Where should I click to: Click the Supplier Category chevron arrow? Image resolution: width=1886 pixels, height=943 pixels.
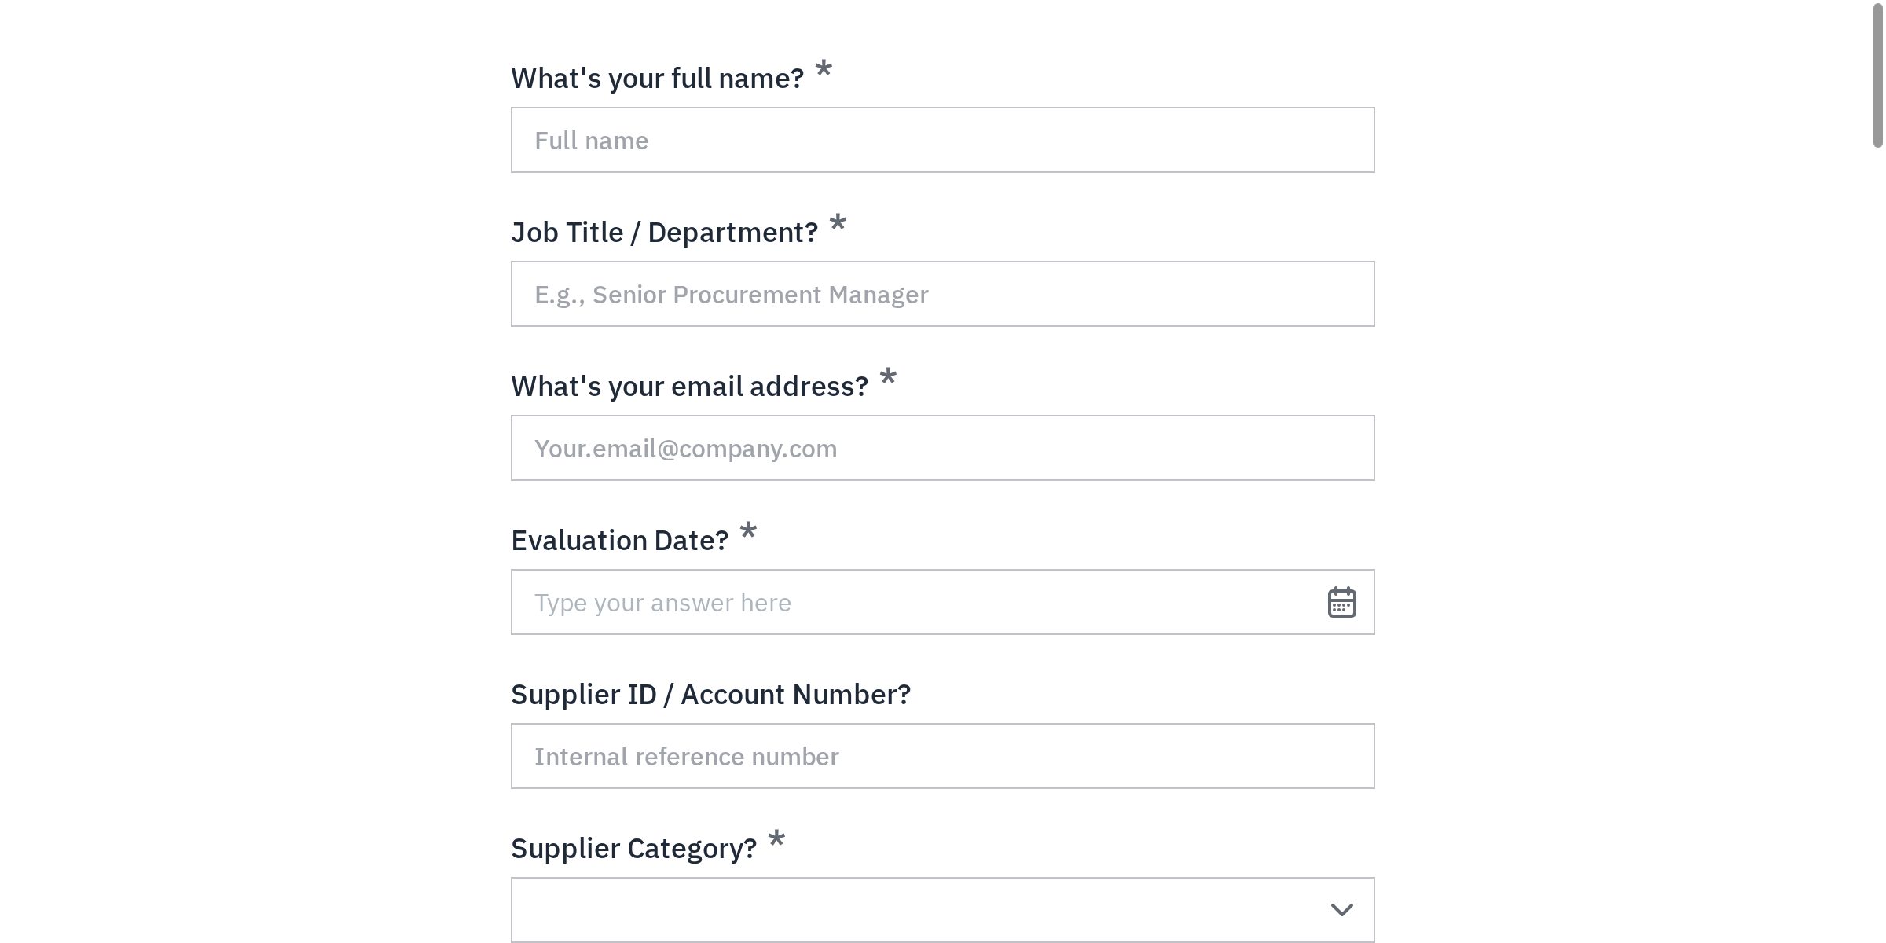click(1341, 909)
